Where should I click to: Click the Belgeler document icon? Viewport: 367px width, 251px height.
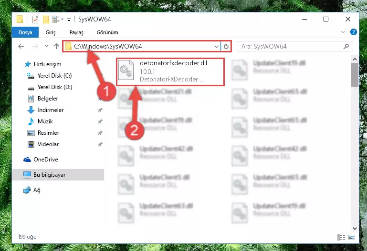coord(31,99)
